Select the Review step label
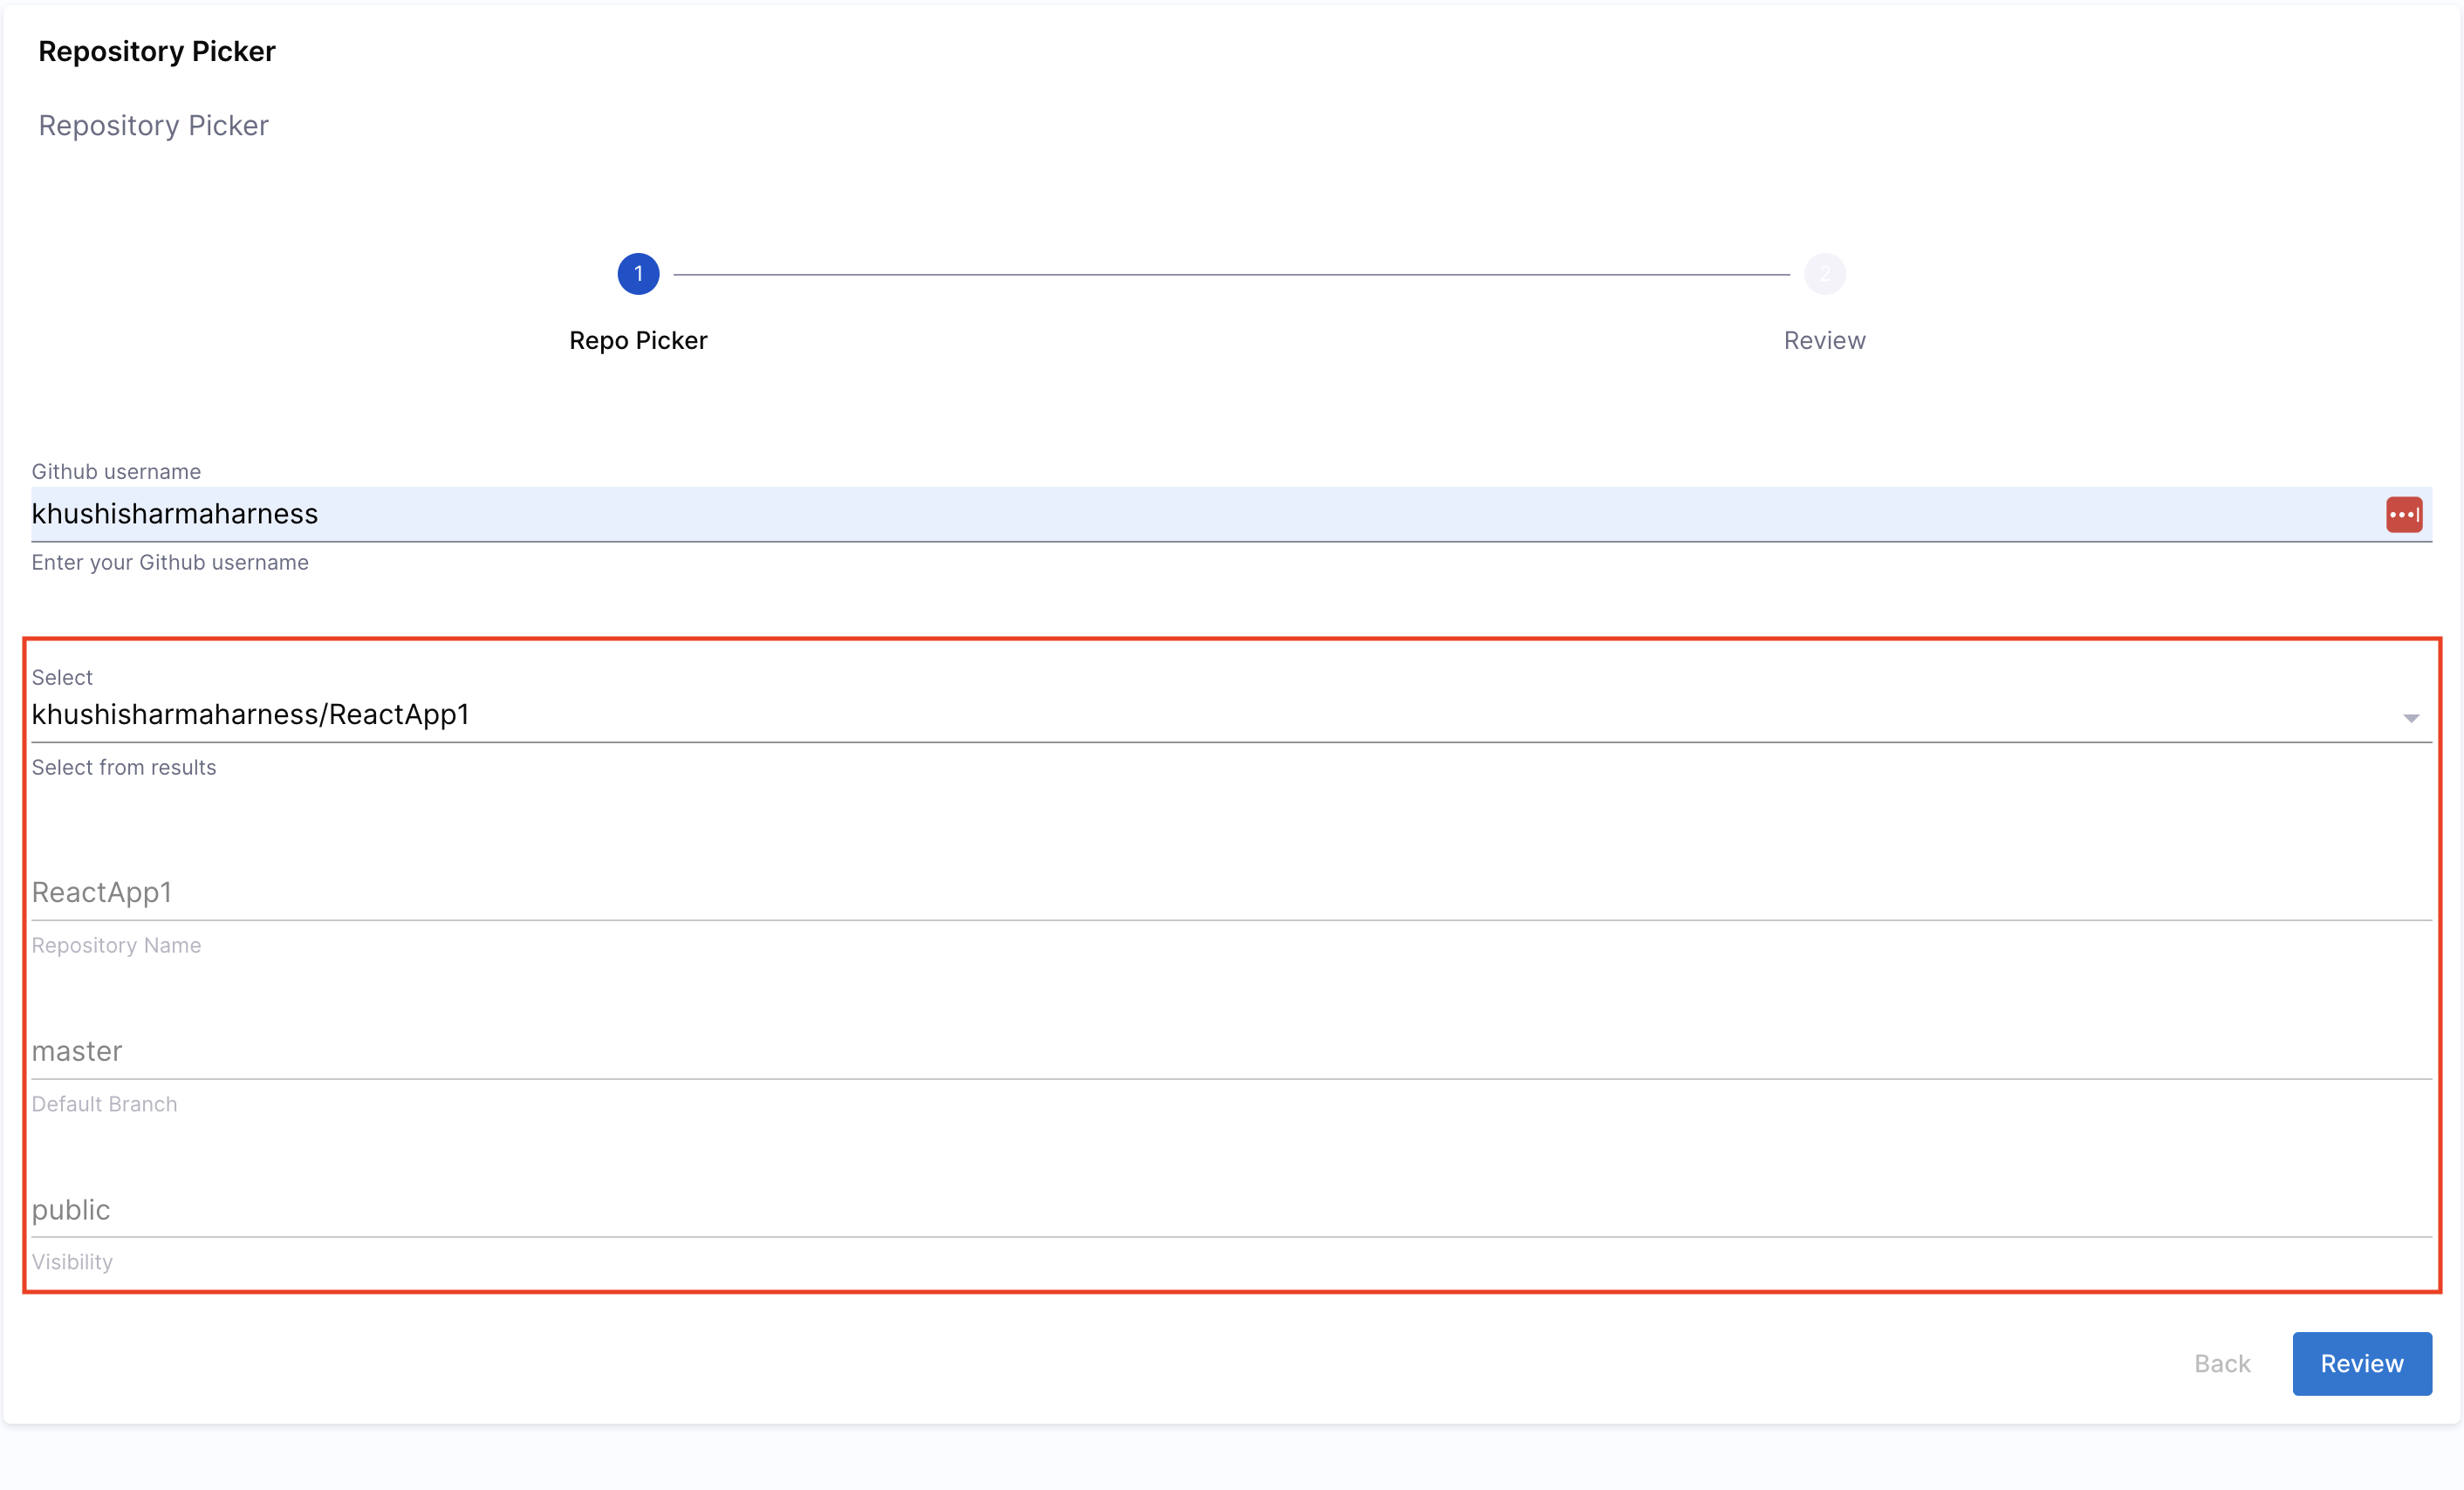 coord(1824,340)
